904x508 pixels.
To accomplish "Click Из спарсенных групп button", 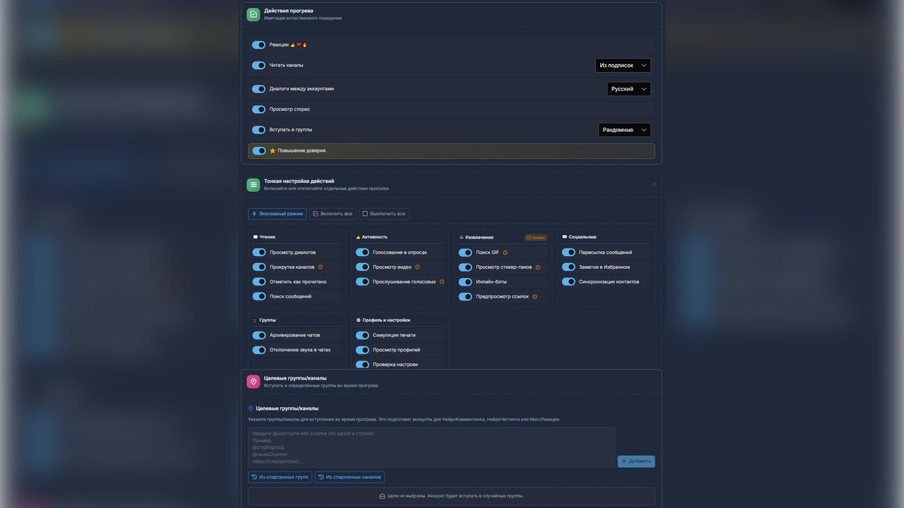I will (280, 477).
